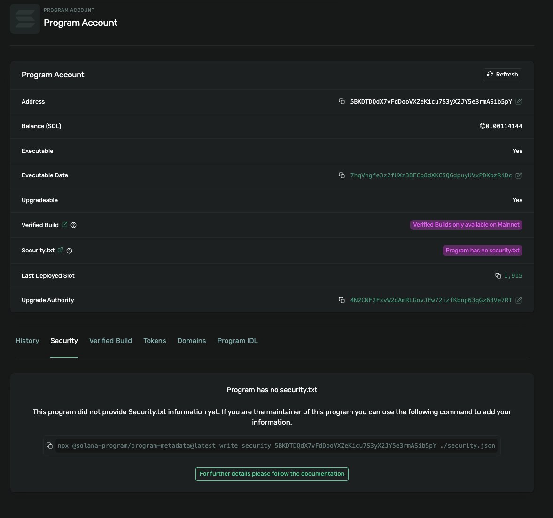The height and width of the screenshot is (518, 553).
Task: Edit nickname icon next to Address
Action: (518, 101)
